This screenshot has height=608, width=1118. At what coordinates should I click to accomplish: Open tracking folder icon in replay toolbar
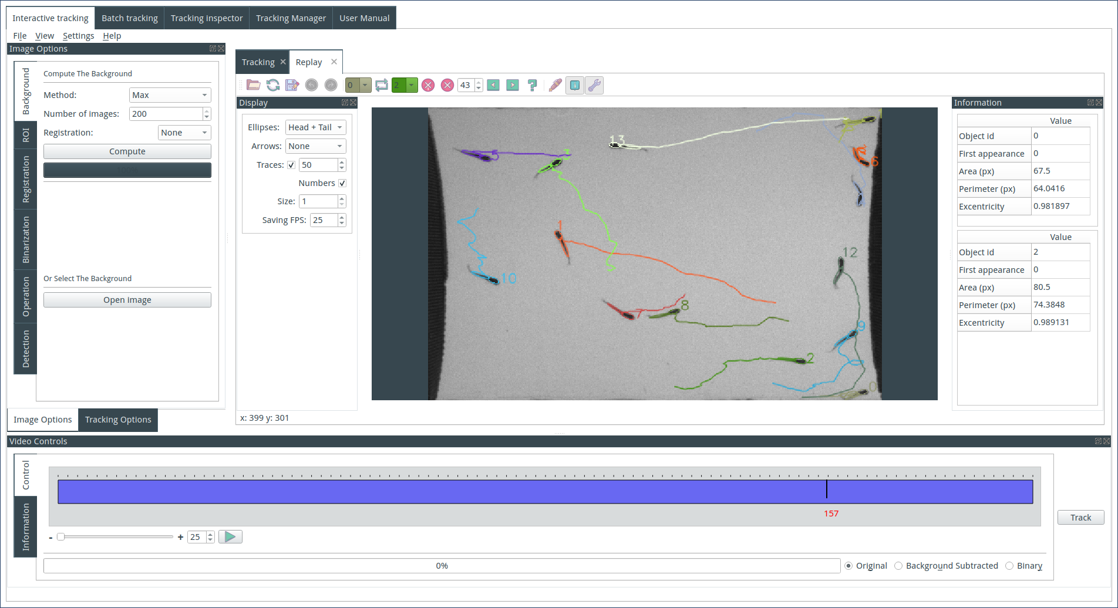[x=254, y=85]
